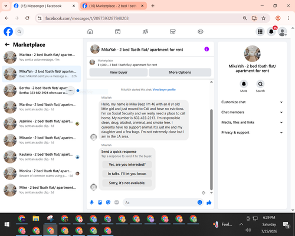Open notifications bell with red badge
This screenshot has height=236, width=295.
[x=271, y=31]
